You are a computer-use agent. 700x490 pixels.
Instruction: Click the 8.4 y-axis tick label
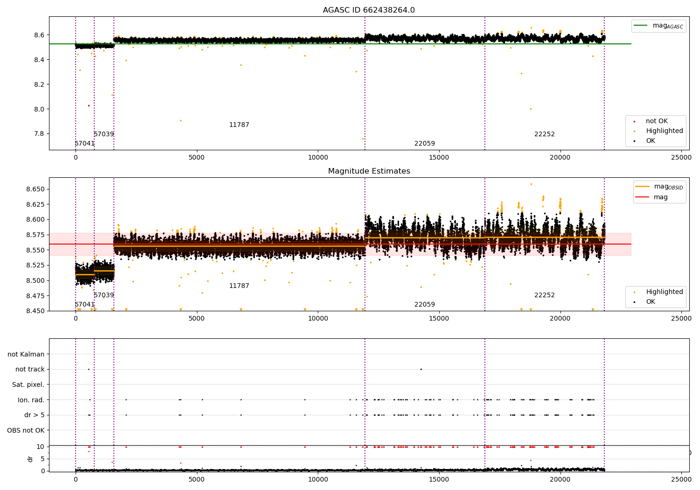(x=39, y=60)
